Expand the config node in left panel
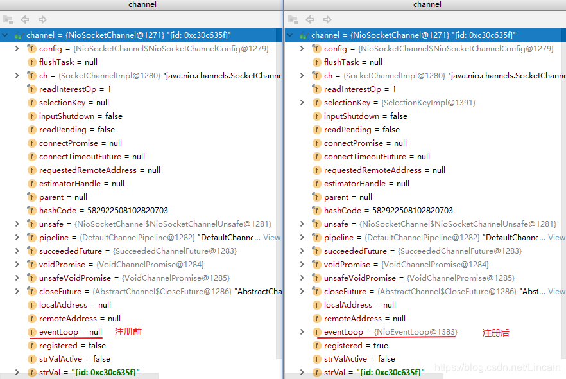This screenshot has height=379, width=566. [17, 48]
